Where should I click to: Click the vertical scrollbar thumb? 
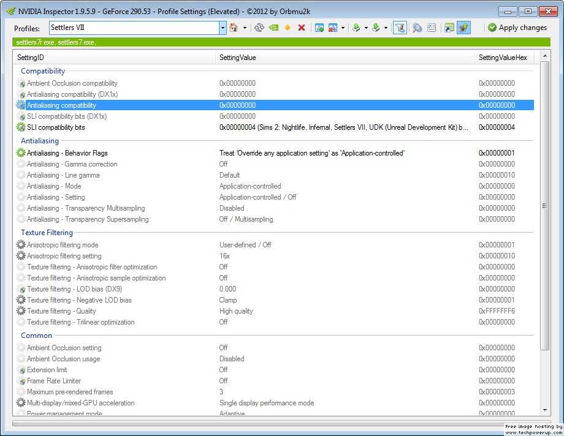(544, 206)
